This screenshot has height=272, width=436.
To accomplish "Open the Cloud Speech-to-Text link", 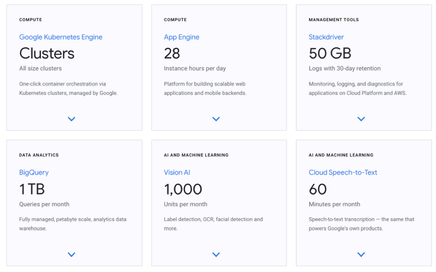I will pos(343,173).
